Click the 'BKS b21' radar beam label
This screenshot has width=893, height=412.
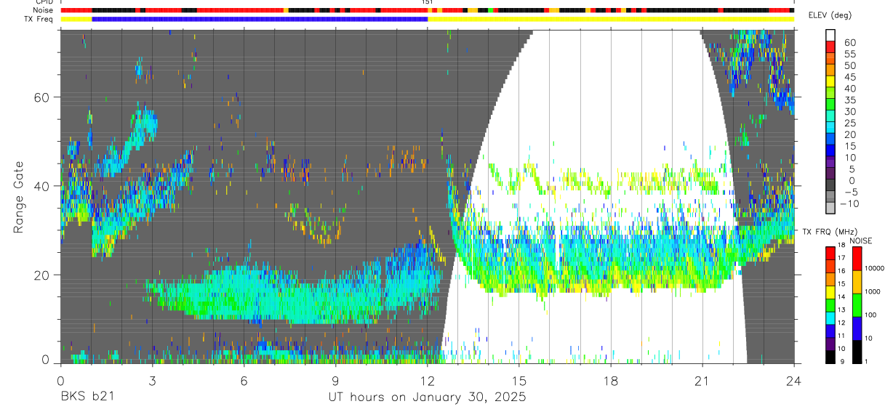pyautogui.click(x=87, y=397)
